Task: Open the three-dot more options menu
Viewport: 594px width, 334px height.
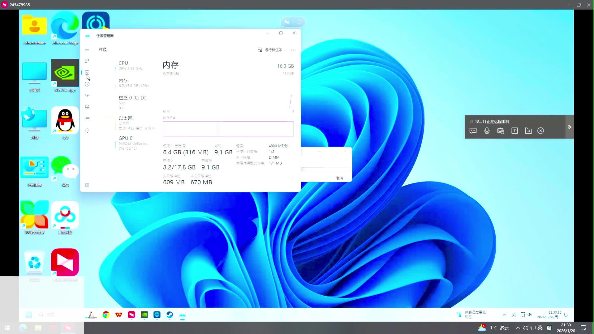Action: 293,50
